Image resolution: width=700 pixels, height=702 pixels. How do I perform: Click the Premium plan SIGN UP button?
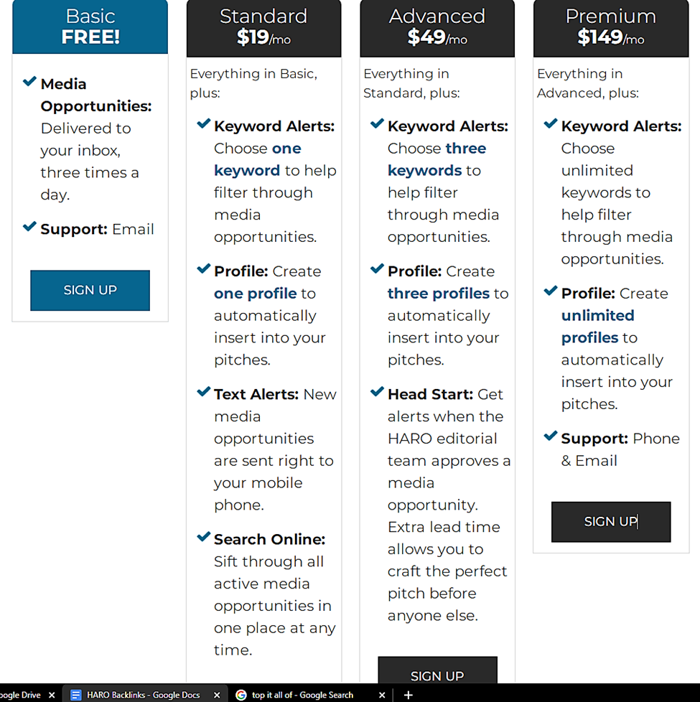pos(611,522)
